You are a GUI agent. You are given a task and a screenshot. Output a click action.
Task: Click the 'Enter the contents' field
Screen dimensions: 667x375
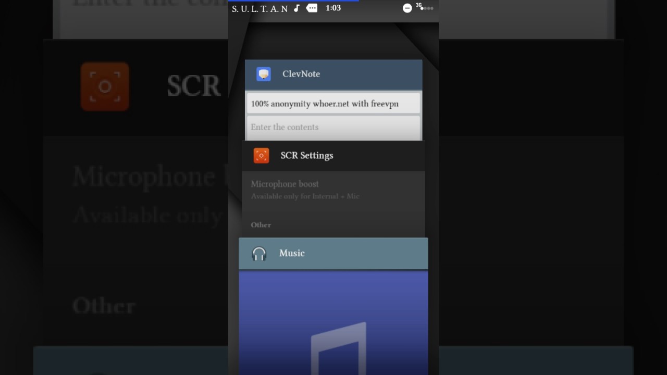[333, 128]
